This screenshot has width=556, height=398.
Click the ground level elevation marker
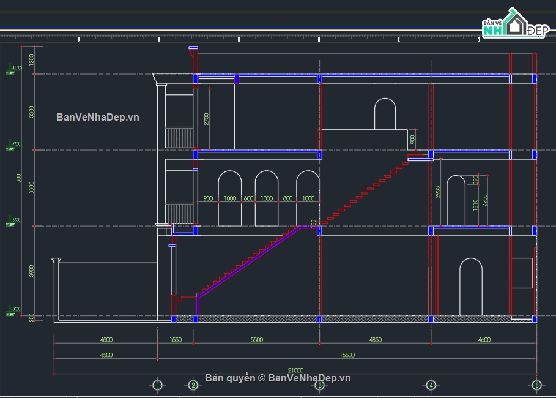tap(13, 312)
